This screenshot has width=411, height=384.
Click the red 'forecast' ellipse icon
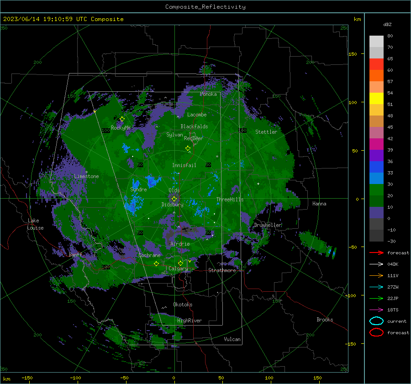click(x=376, y=332)
